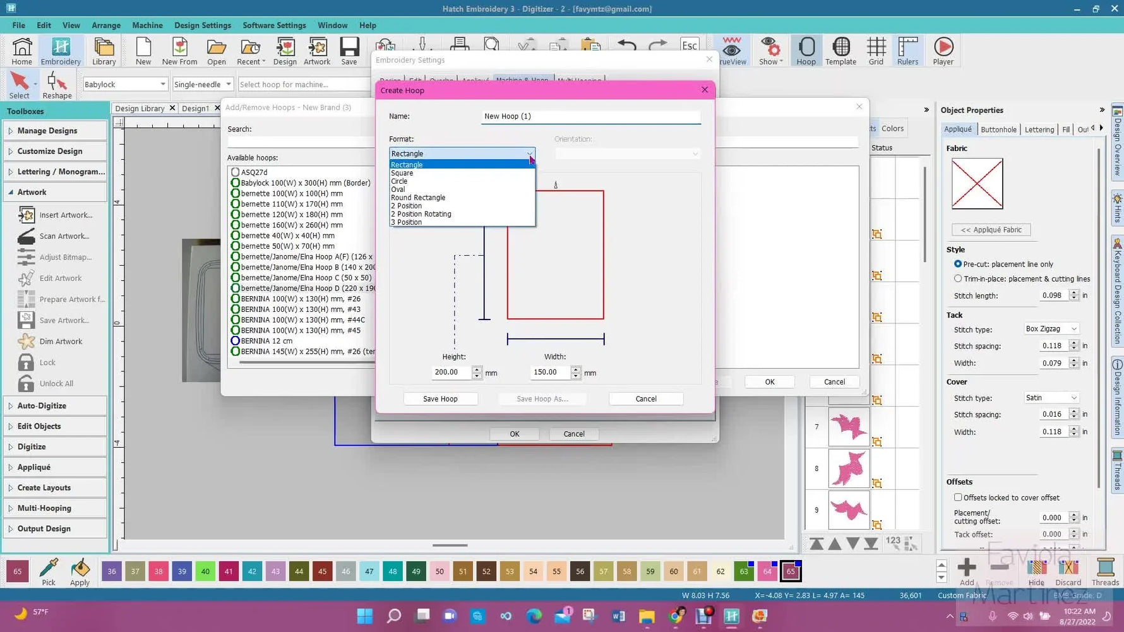Viewport: 1124px width, 632px height.
Task: Select the Trim-in-place placement radio button
Action: (957, 278)
